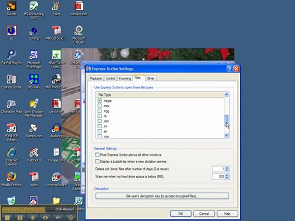Open the sobw PDF desktop icon
The image size is (295, 221).
(x=34, y=179)
